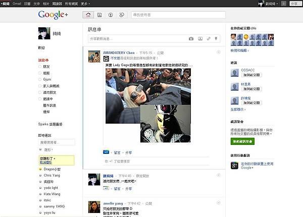Screen dimensions: 303x217
Task: Click the Google+ logo
Action: tap(53, 15)
